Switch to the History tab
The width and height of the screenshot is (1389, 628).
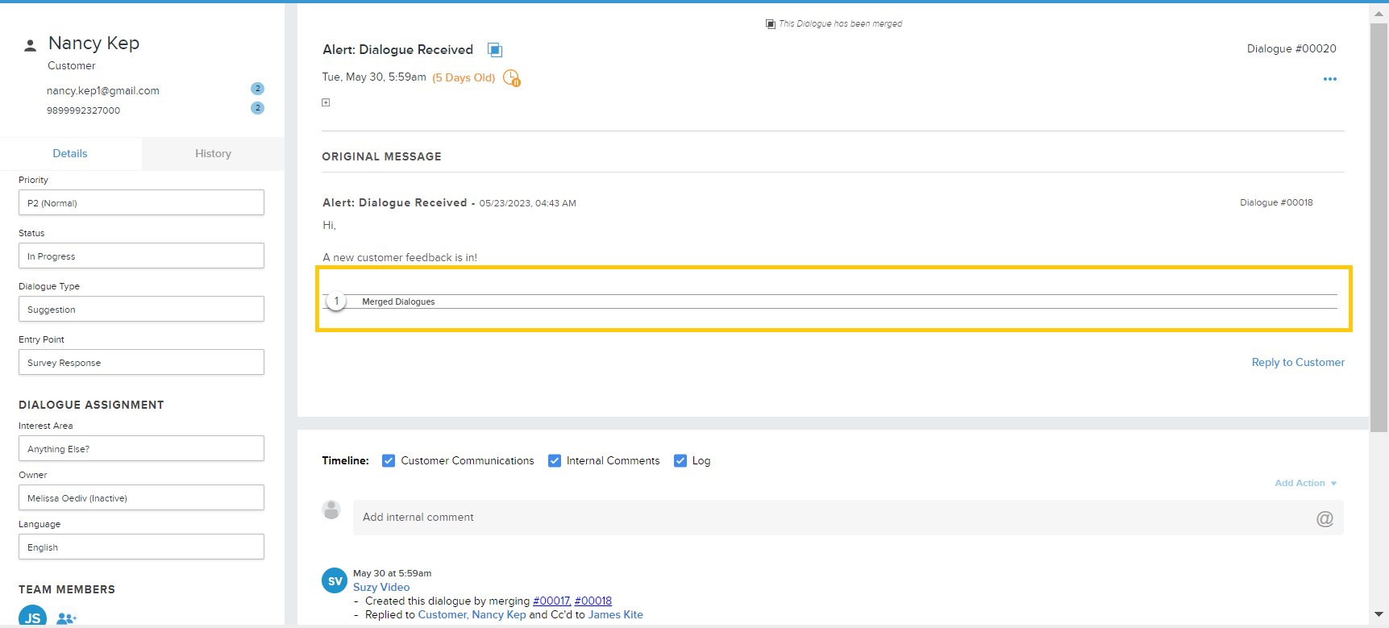pyautogui.click(x=213, y=154)
